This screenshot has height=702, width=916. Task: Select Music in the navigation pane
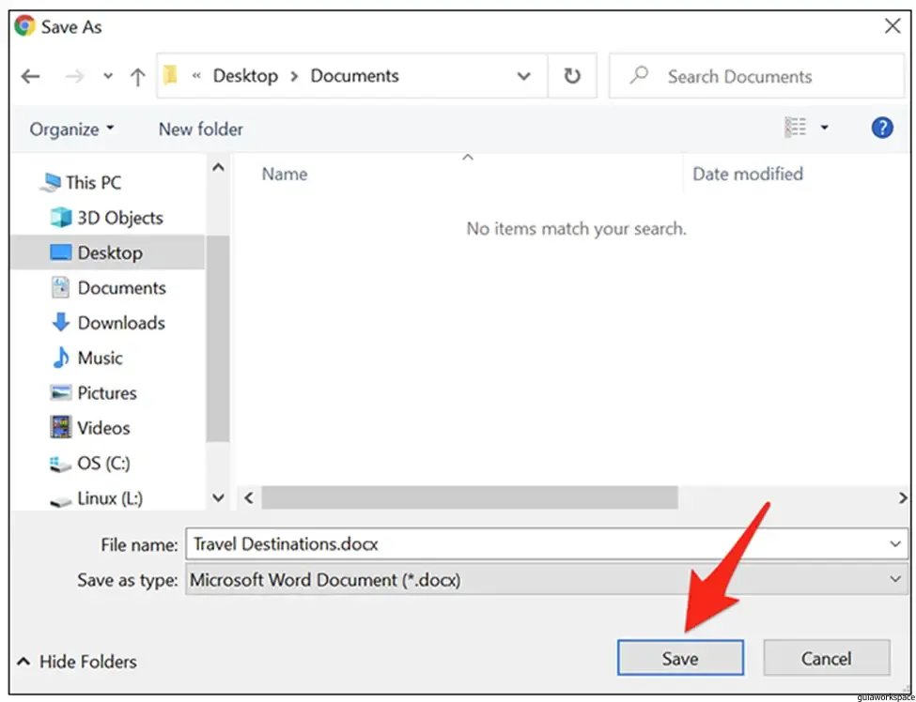coord(100,358)
